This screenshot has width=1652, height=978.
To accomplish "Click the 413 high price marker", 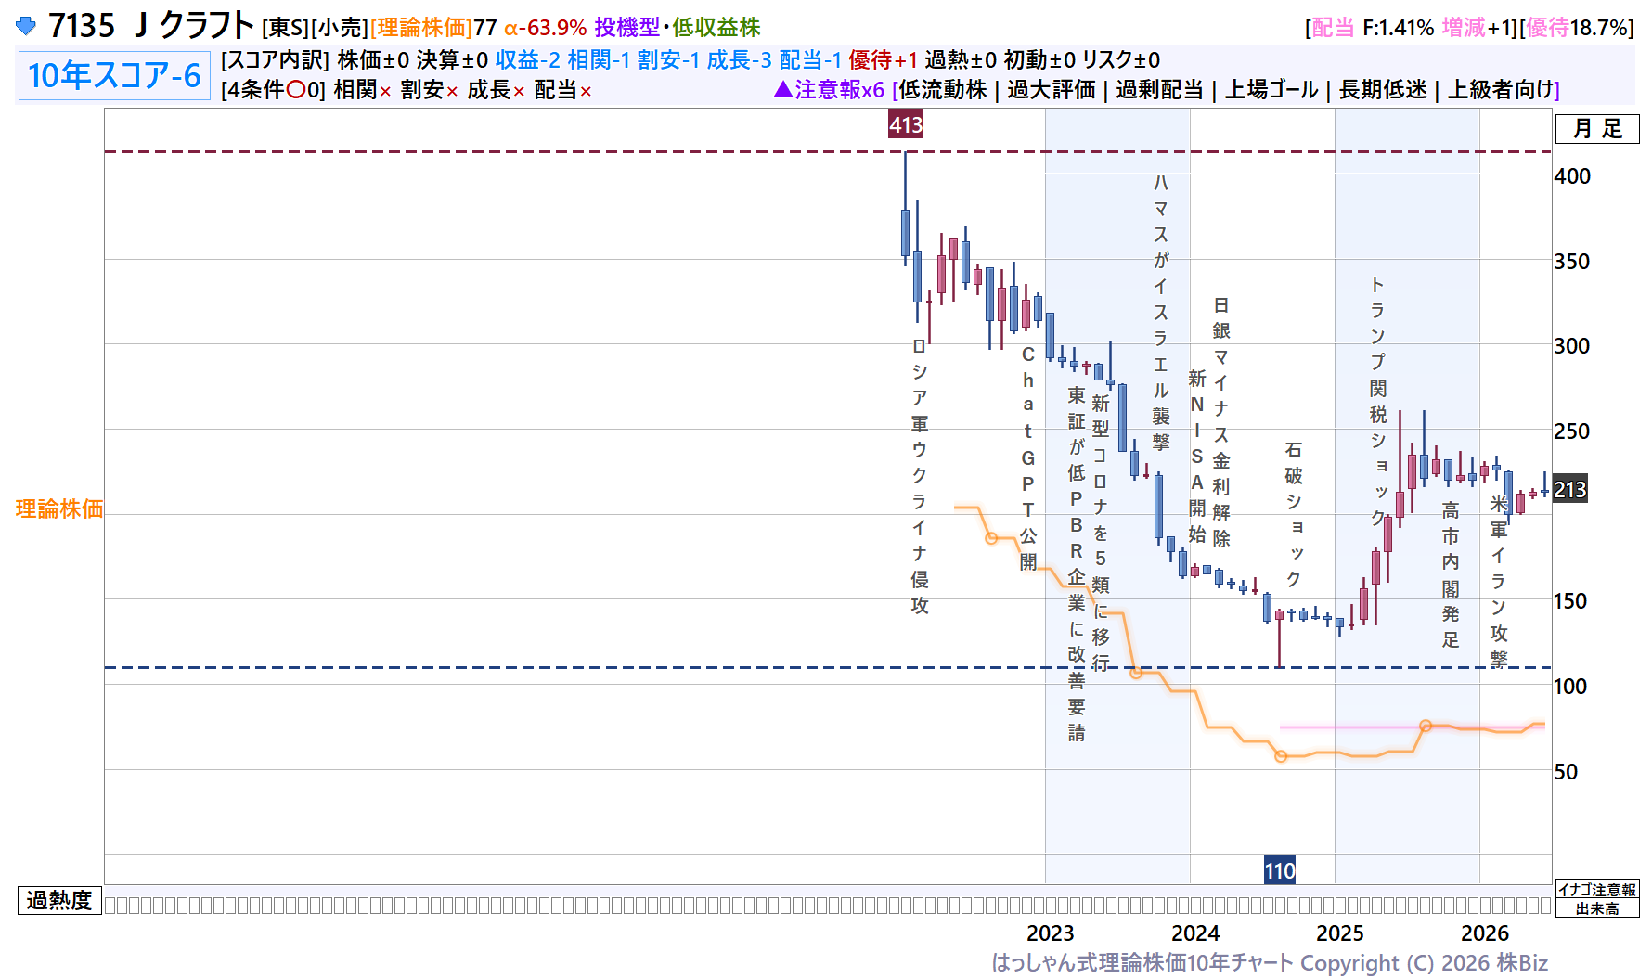I will 906,124.
